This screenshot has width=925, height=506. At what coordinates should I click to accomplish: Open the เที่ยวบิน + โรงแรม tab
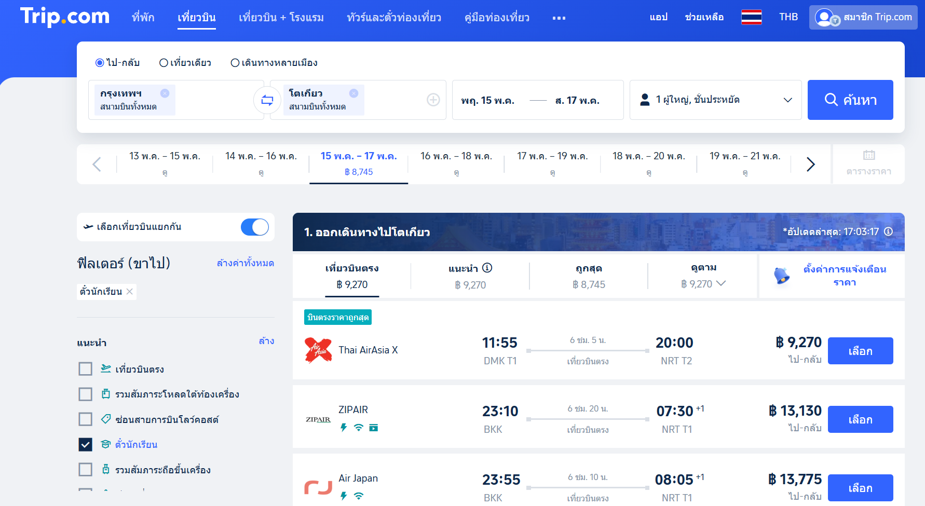(281, 18)
